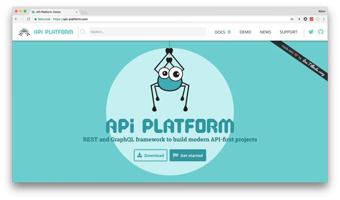Click the API Platform spider logo in navbar
Viewport: 340px width, 200px height.
tap(24, 32)
